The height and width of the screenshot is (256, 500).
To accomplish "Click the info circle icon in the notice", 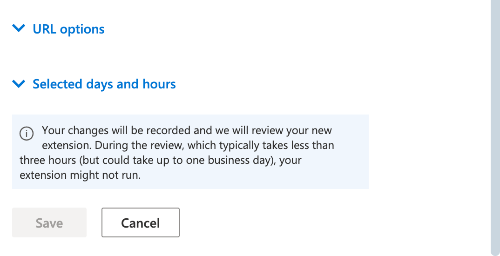I will 27,134.
